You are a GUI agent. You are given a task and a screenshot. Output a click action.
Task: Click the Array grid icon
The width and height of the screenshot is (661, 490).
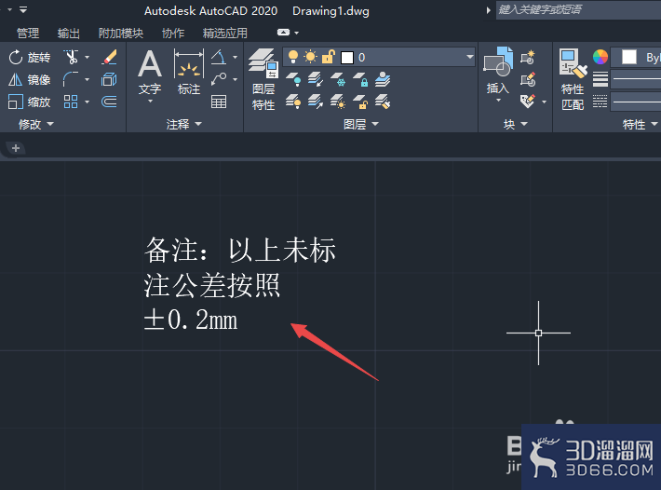[71, 102]
